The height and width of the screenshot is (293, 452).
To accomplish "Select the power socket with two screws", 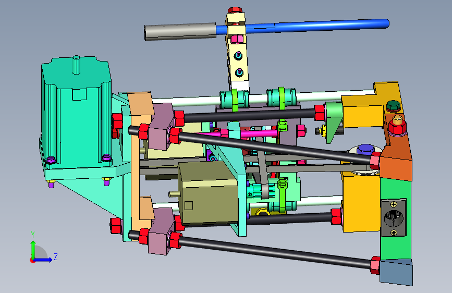I will (394, 218).
